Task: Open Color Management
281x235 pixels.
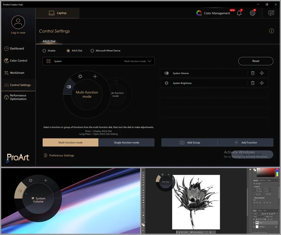Action: pos(213,13)
